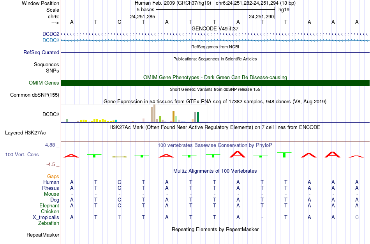Open the "H3K27Ac Mark" ENCODE track title

tap(215, 127)
